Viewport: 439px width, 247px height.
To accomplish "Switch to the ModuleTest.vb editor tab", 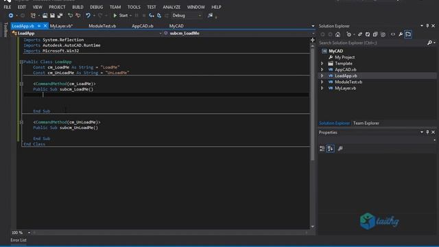I will (102, 26).
